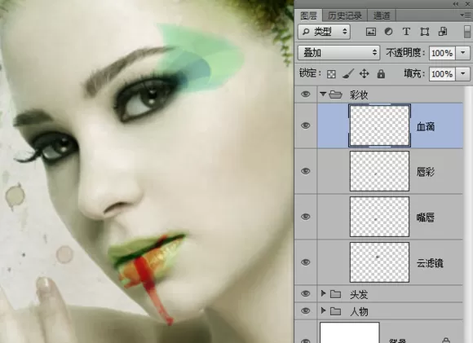
Task: Collapse the 彩妆 group triangle
Action: (323, 95)
